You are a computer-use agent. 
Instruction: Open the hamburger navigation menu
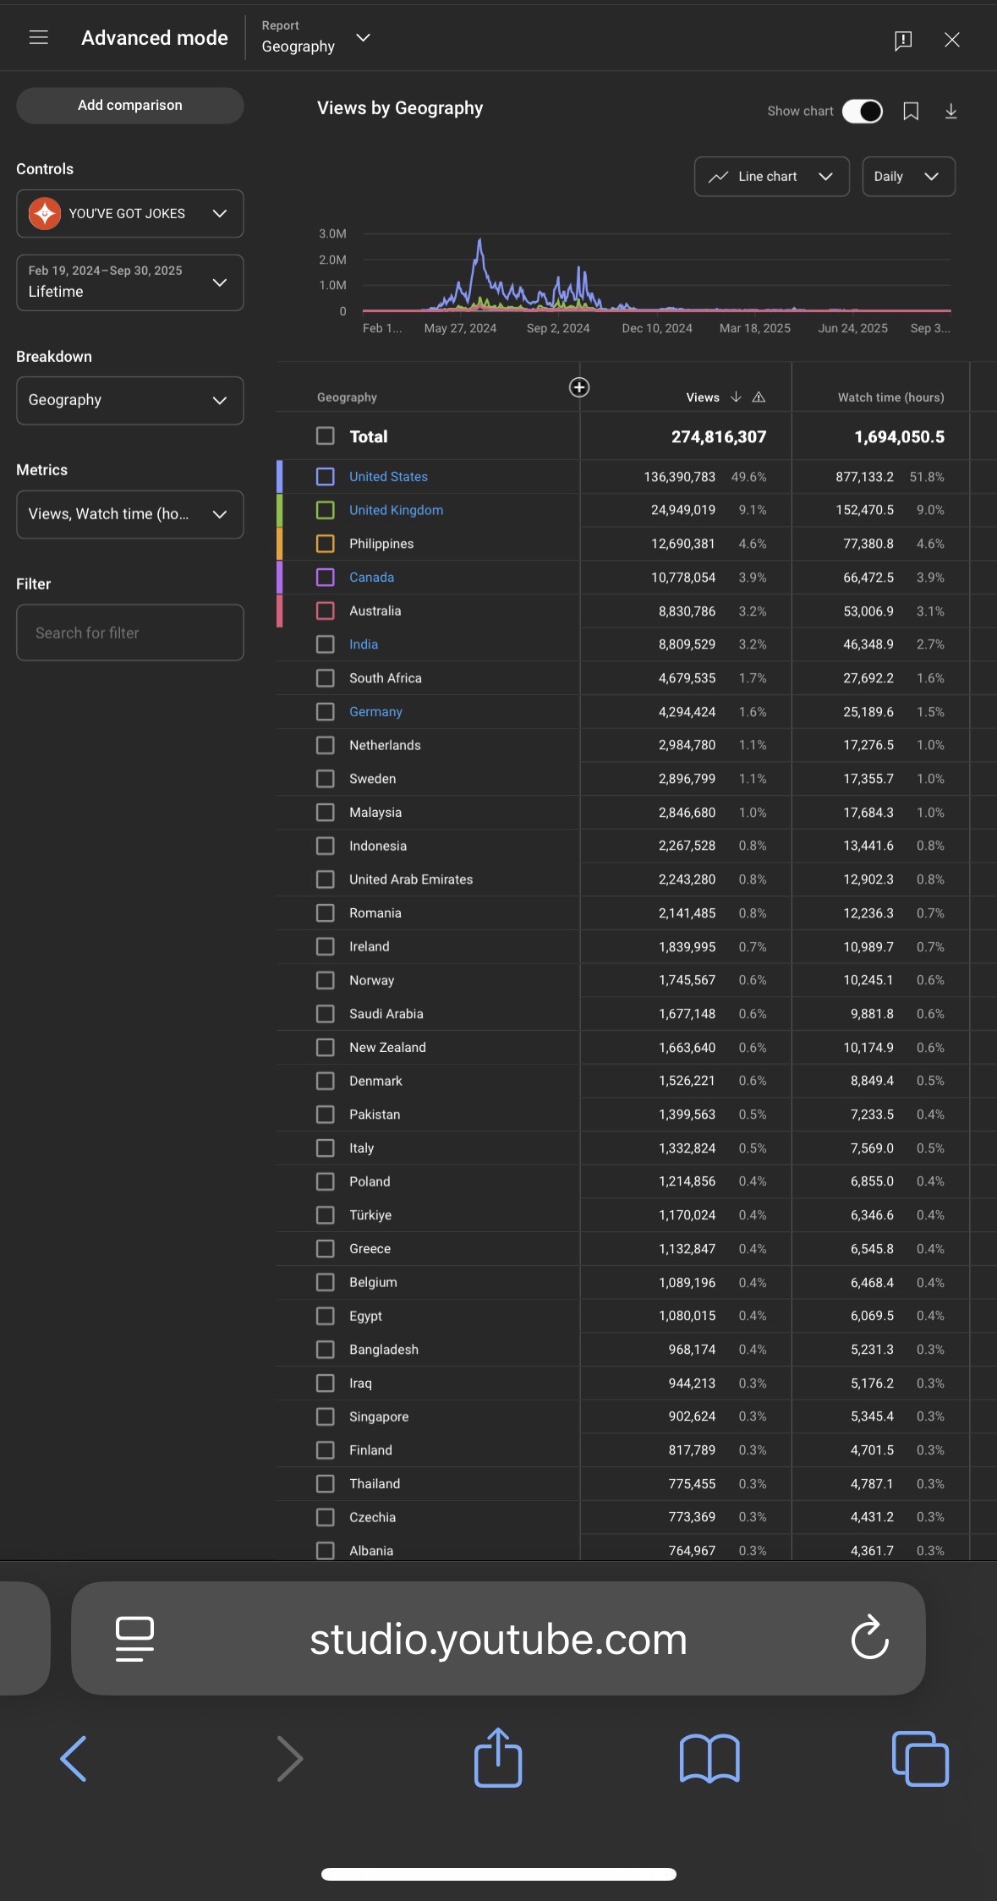(38, 38)
